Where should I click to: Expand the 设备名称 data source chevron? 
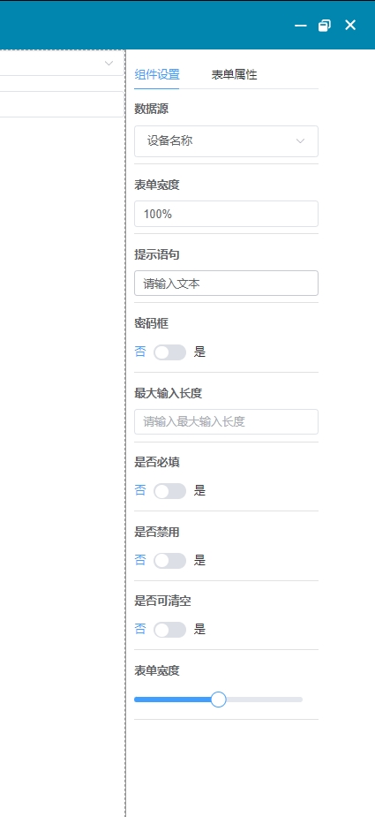click(x=300, y=140)
